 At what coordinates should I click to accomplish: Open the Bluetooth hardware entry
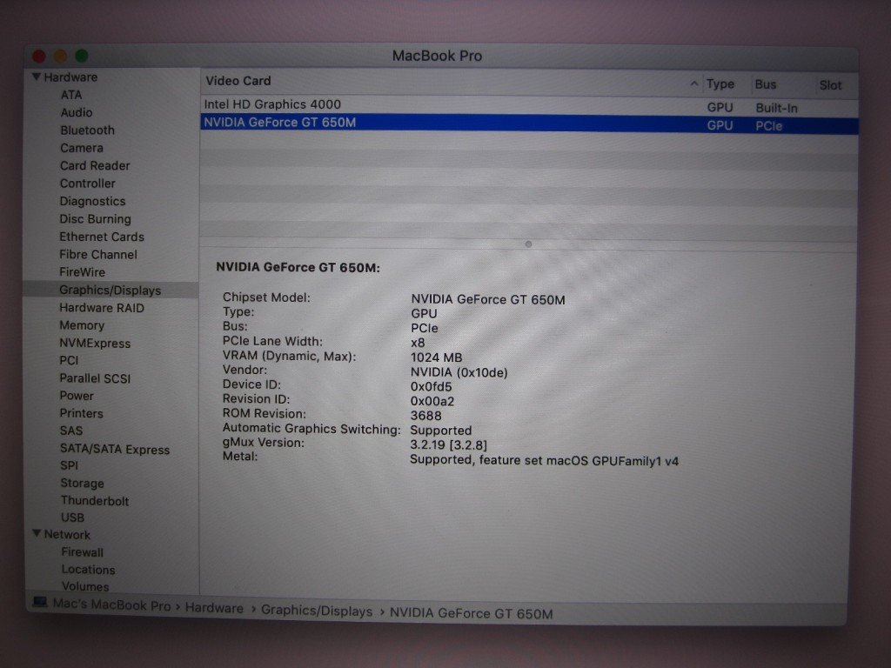pyautogui.click(x=88, y=130)
